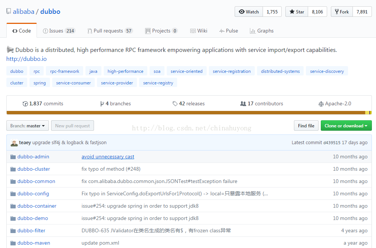This screenshot has width=376, height=248.
Task: Open the Pull requests tab
Action: (x=110, y=31)
